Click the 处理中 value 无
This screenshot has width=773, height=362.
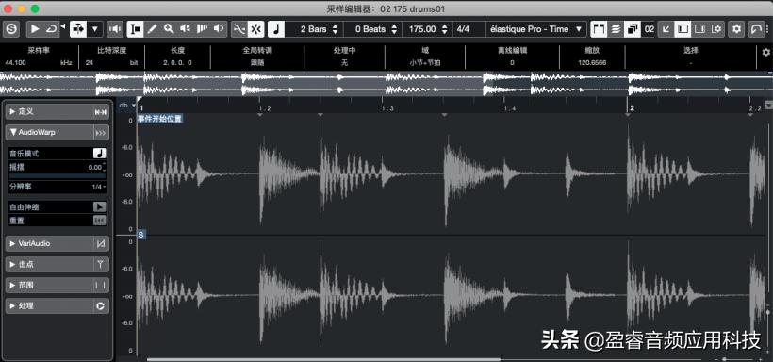pos(345,63)
